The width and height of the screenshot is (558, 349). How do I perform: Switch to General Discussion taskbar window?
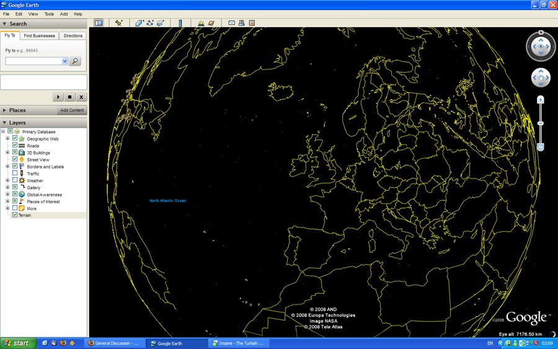point(115,343)
